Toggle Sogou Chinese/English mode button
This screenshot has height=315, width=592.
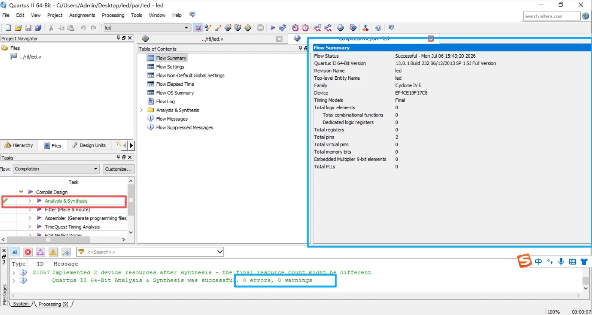tap(538, 261)
